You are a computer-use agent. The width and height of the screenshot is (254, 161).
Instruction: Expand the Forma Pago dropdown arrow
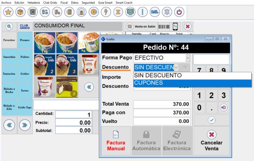pyautogui.click(x=188, y=58)
